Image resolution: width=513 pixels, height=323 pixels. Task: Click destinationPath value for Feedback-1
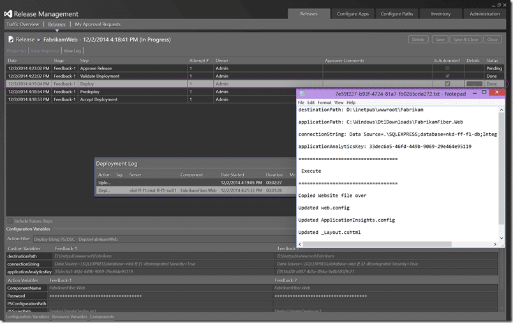click(x=163, y=256)
